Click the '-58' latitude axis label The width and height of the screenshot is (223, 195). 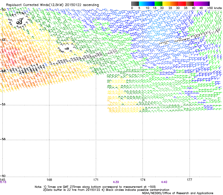tap(3, 139)
